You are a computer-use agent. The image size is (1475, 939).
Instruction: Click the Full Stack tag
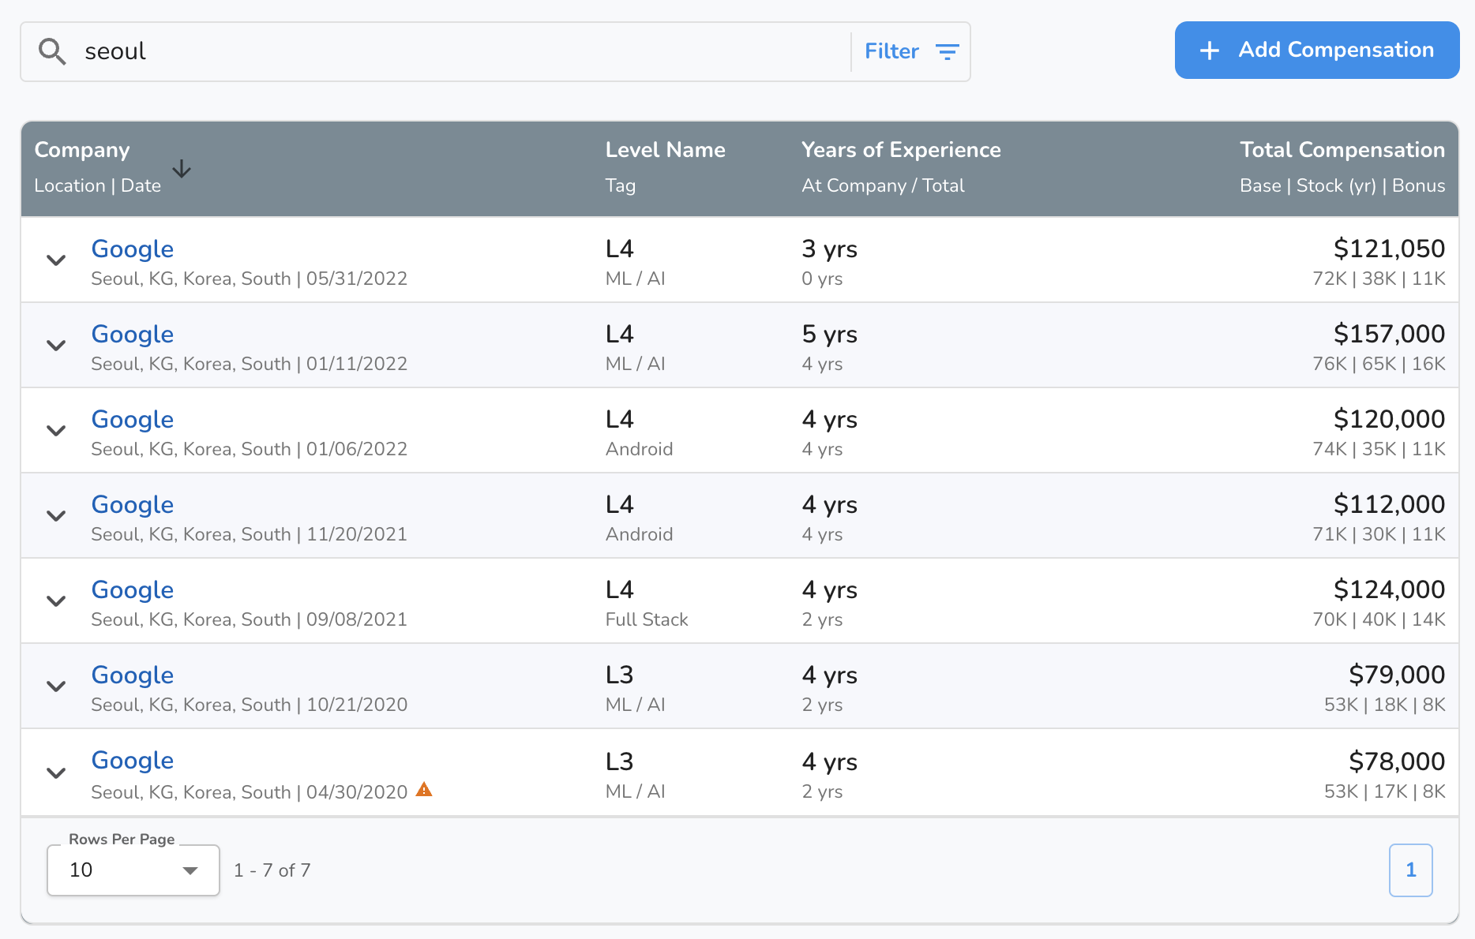[x=647, y=619]
